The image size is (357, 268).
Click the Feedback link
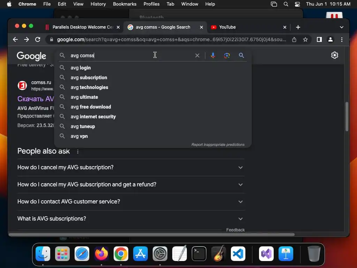(x=235, y=230)
